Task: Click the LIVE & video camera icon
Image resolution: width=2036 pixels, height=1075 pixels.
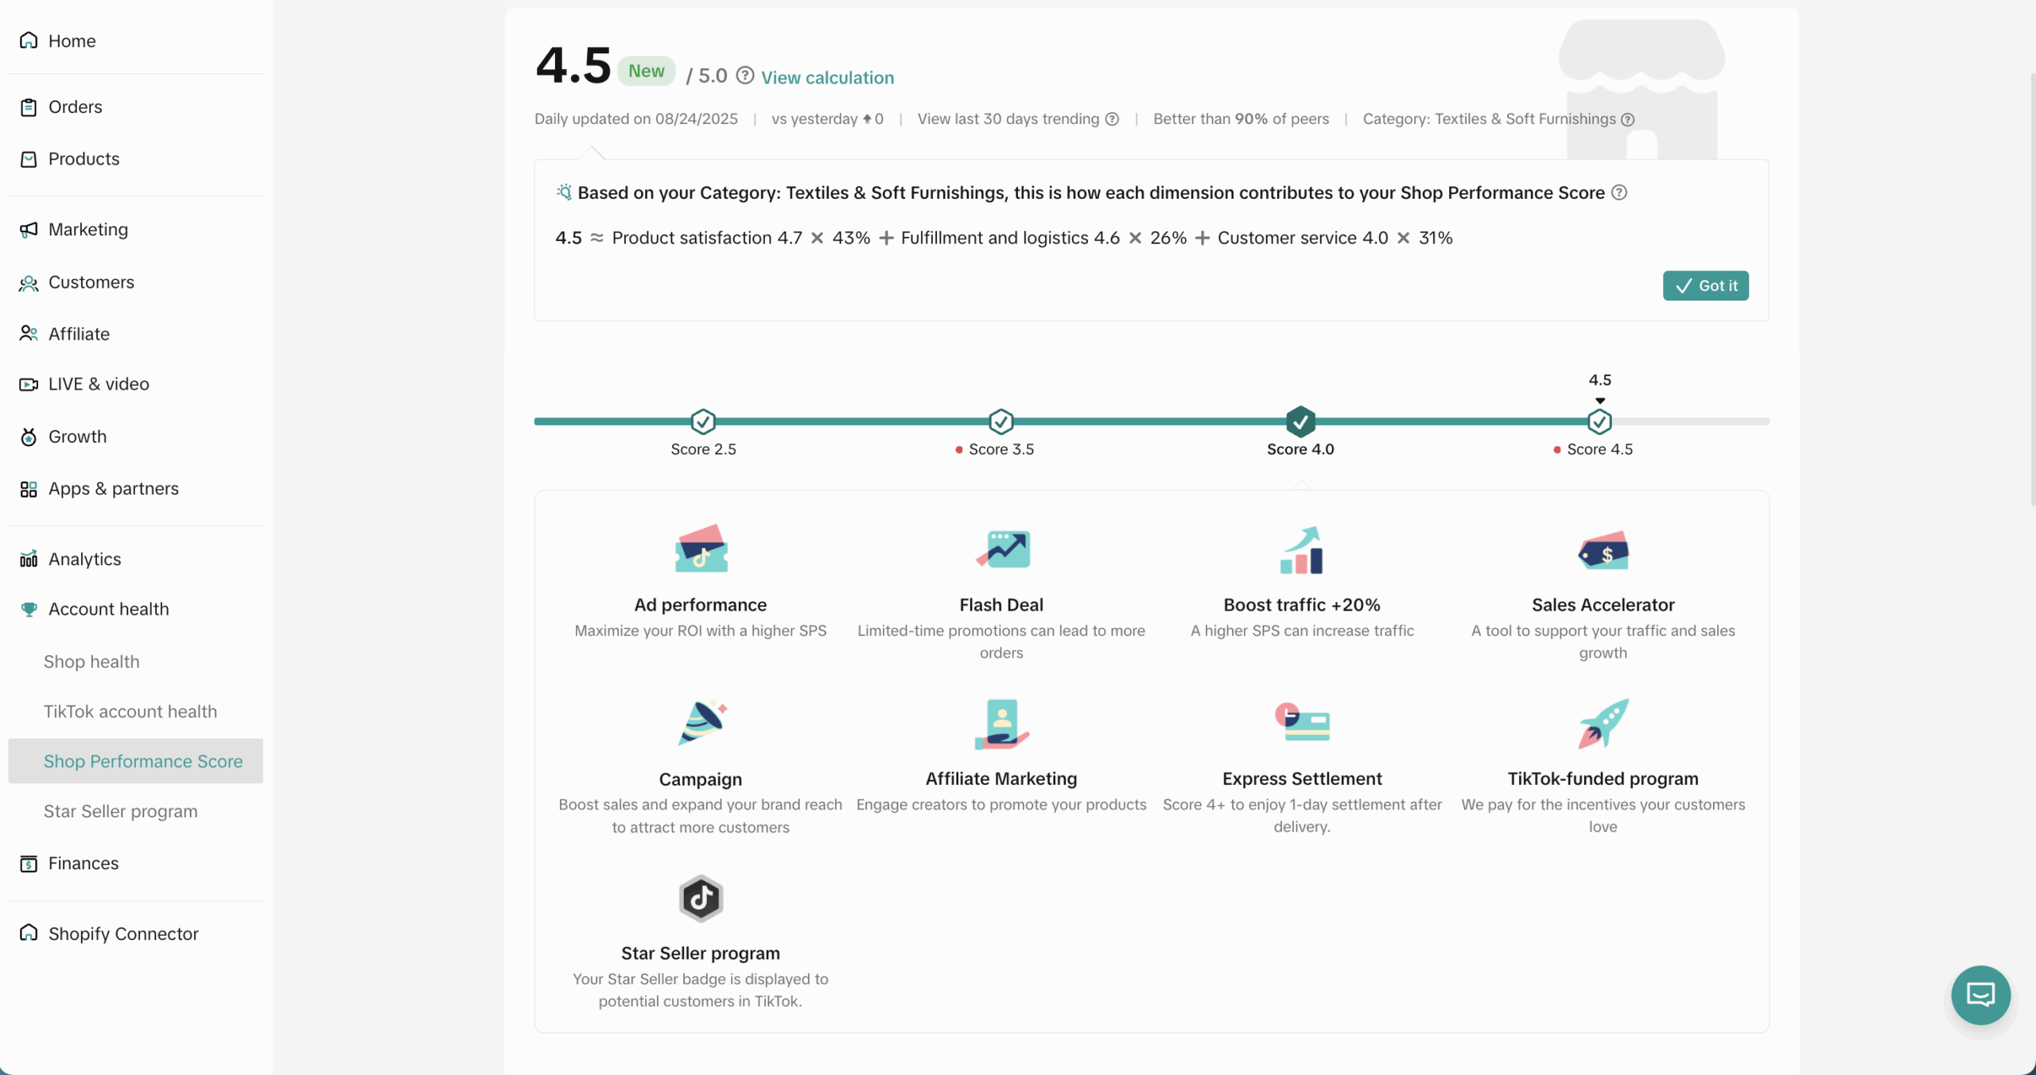Action: pos(29,384)
